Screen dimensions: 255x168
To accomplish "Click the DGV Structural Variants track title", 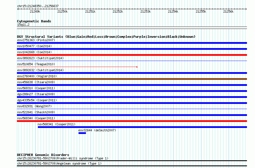I will [106, 37].
